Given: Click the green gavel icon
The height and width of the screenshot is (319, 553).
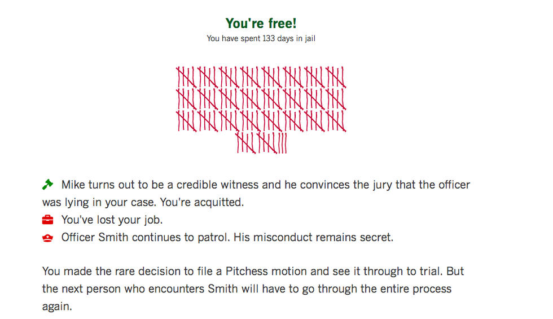Looking at the screenshot, I should tap(47, 185).
